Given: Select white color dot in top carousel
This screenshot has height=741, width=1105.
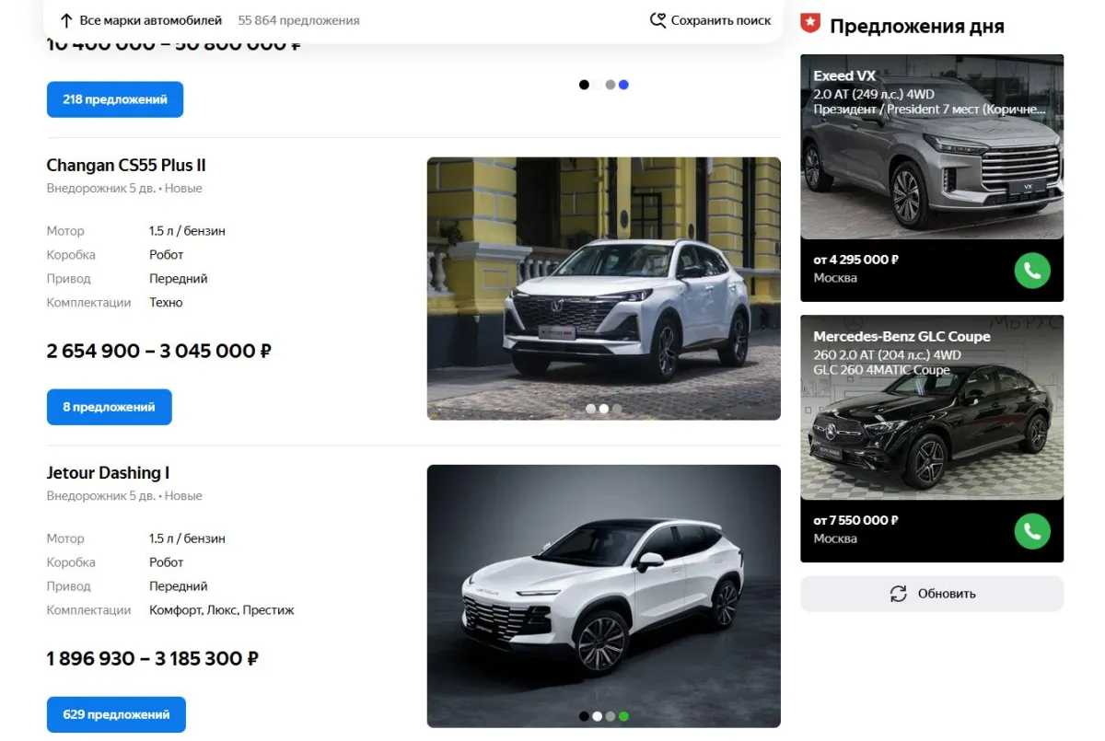Looking at the screenshot, I should pos(597,85).
